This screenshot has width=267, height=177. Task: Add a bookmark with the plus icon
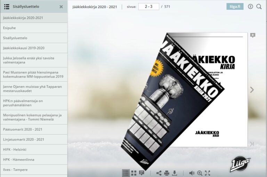253,35
